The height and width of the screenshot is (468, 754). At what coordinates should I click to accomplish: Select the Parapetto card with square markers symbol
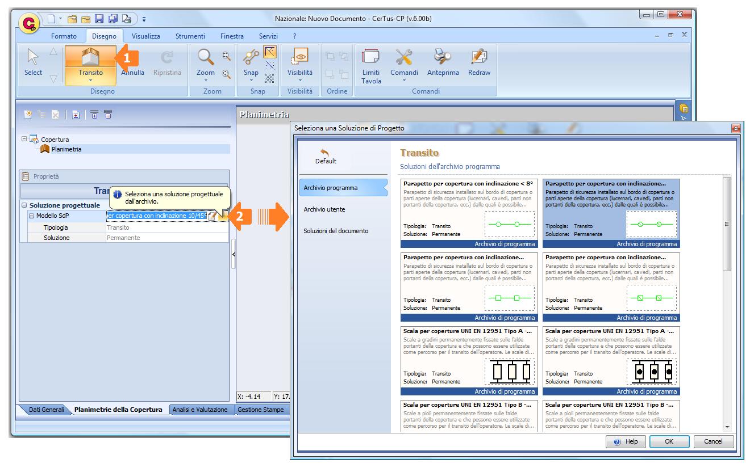point(469,287)
